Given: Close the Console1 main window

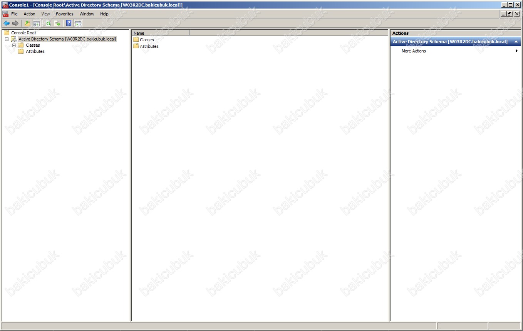Looking at the screenshot, I should click(x=518, y=5).
